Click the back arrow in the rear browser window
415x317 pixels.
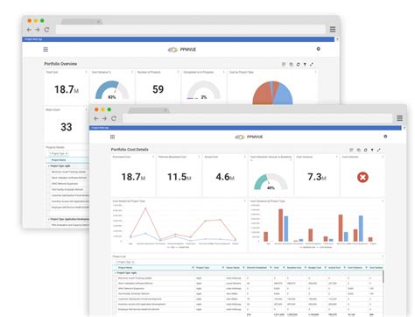29,30
